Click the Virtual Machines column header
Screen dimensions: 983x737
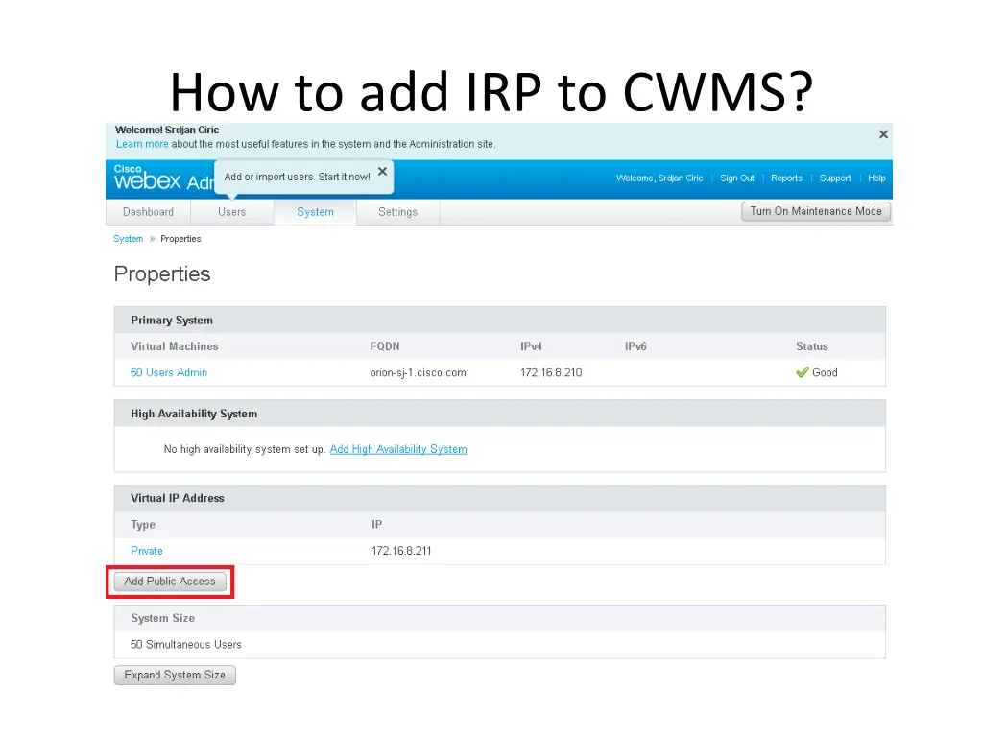(x=175, y=346)
